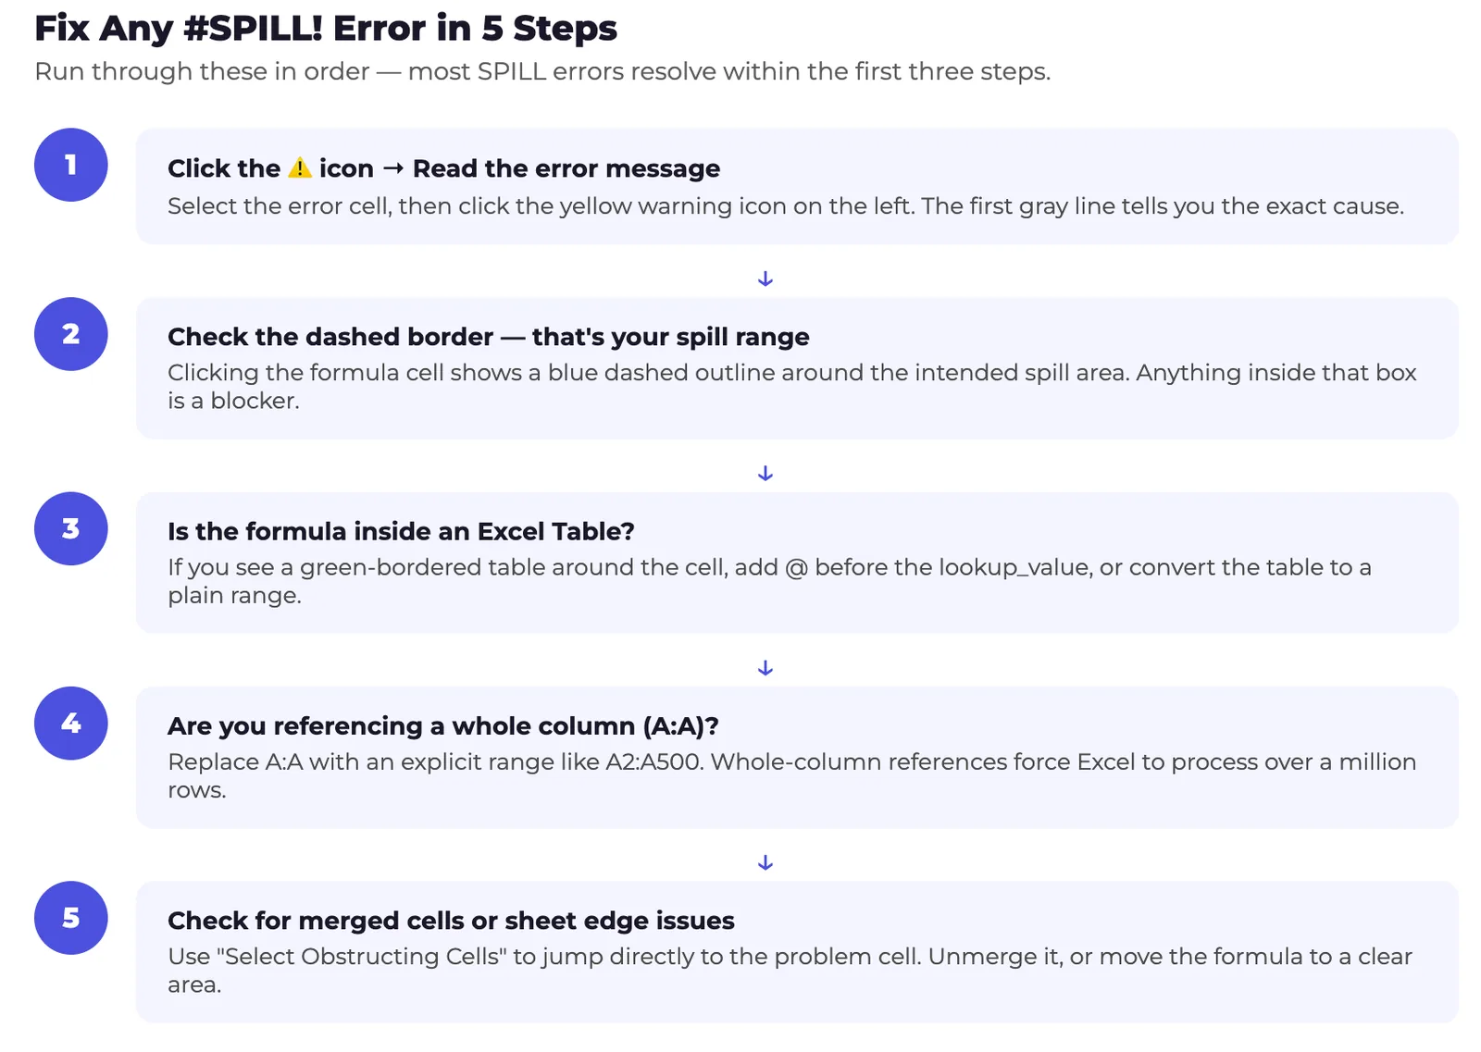The height and width of the screenshot is (1052, 1481).
Task: Click the down arrow below step 3
Action: (x=765, y=668)
